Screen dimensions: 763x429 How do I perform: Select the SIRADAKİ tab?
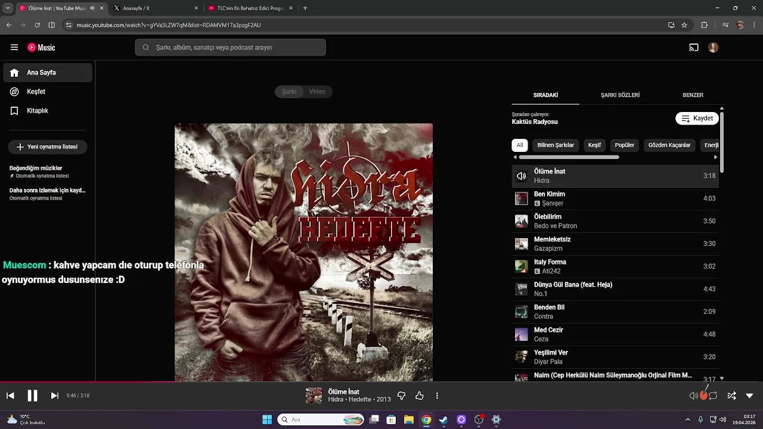point(545,95)
